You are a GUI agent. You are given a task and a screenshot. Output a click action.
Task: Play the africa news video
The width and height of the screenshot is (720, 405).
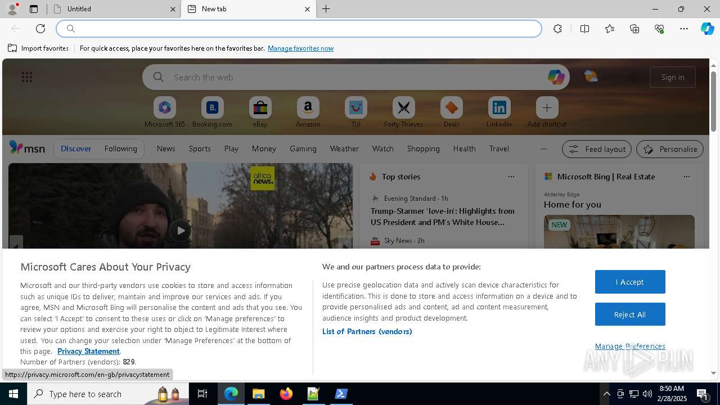coord(180,230)
